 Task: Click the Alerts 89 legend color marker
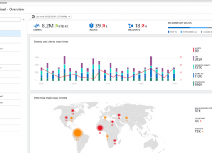pyautogui.click(x=194, y=50)
